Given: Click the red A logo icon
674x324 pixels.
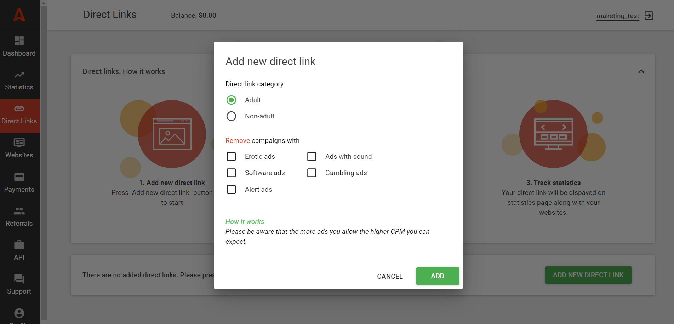Looking at the screenshot, I should (x=19, y=15).
